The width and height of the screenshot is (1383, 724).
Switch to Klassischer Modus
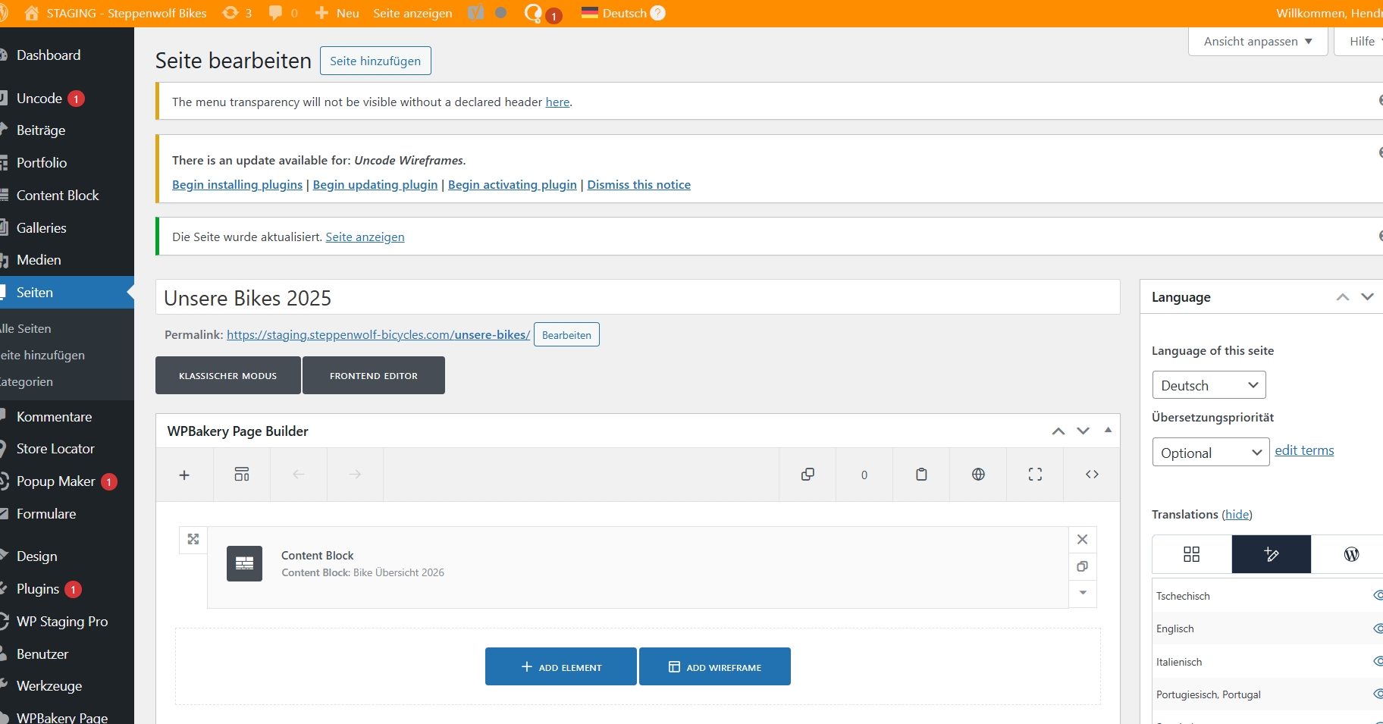coord(227,375)
